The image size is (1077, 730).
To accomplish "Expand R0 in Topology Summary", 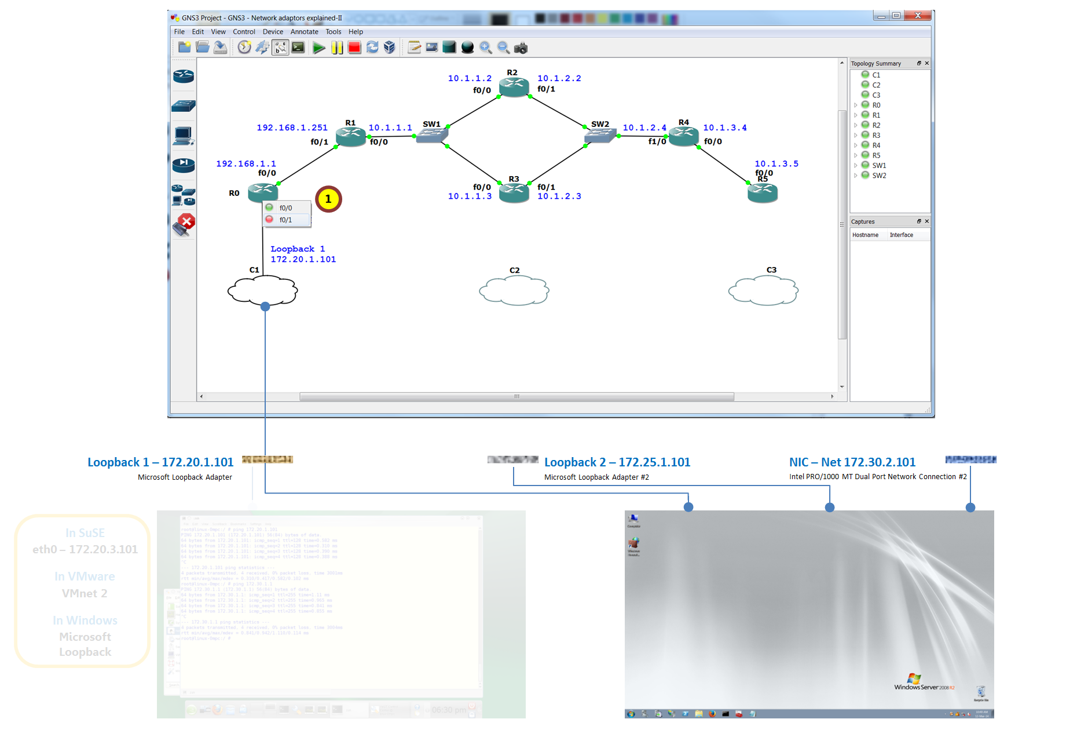I will pos(855,105).
